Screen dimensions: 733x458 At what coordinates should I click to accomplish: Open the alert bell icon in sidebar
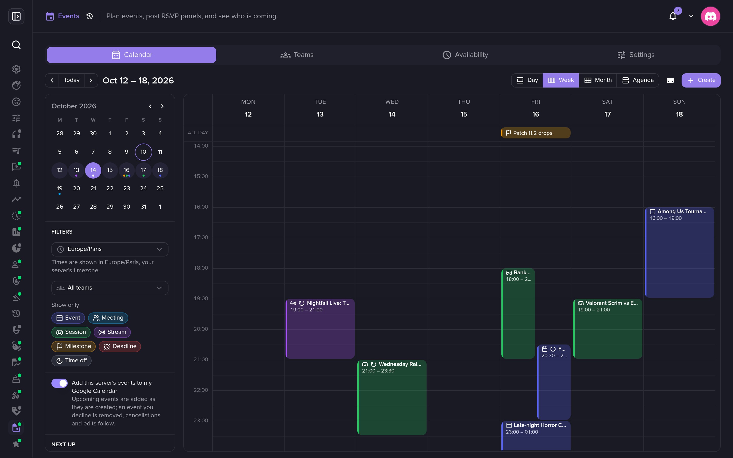coord(16,183)
